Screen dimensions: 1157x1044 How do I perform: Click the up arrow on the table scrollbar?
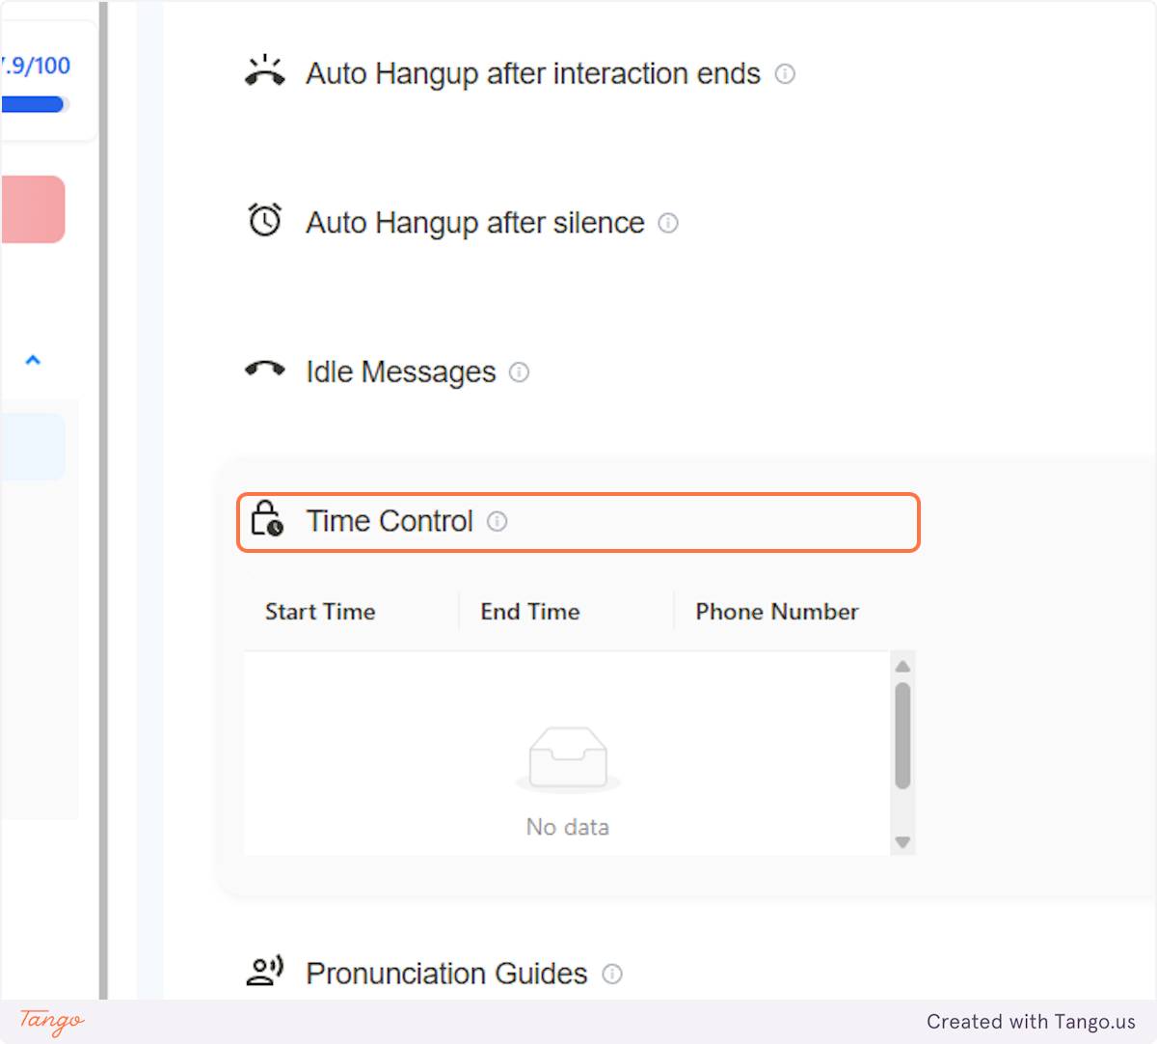(903, 664)
